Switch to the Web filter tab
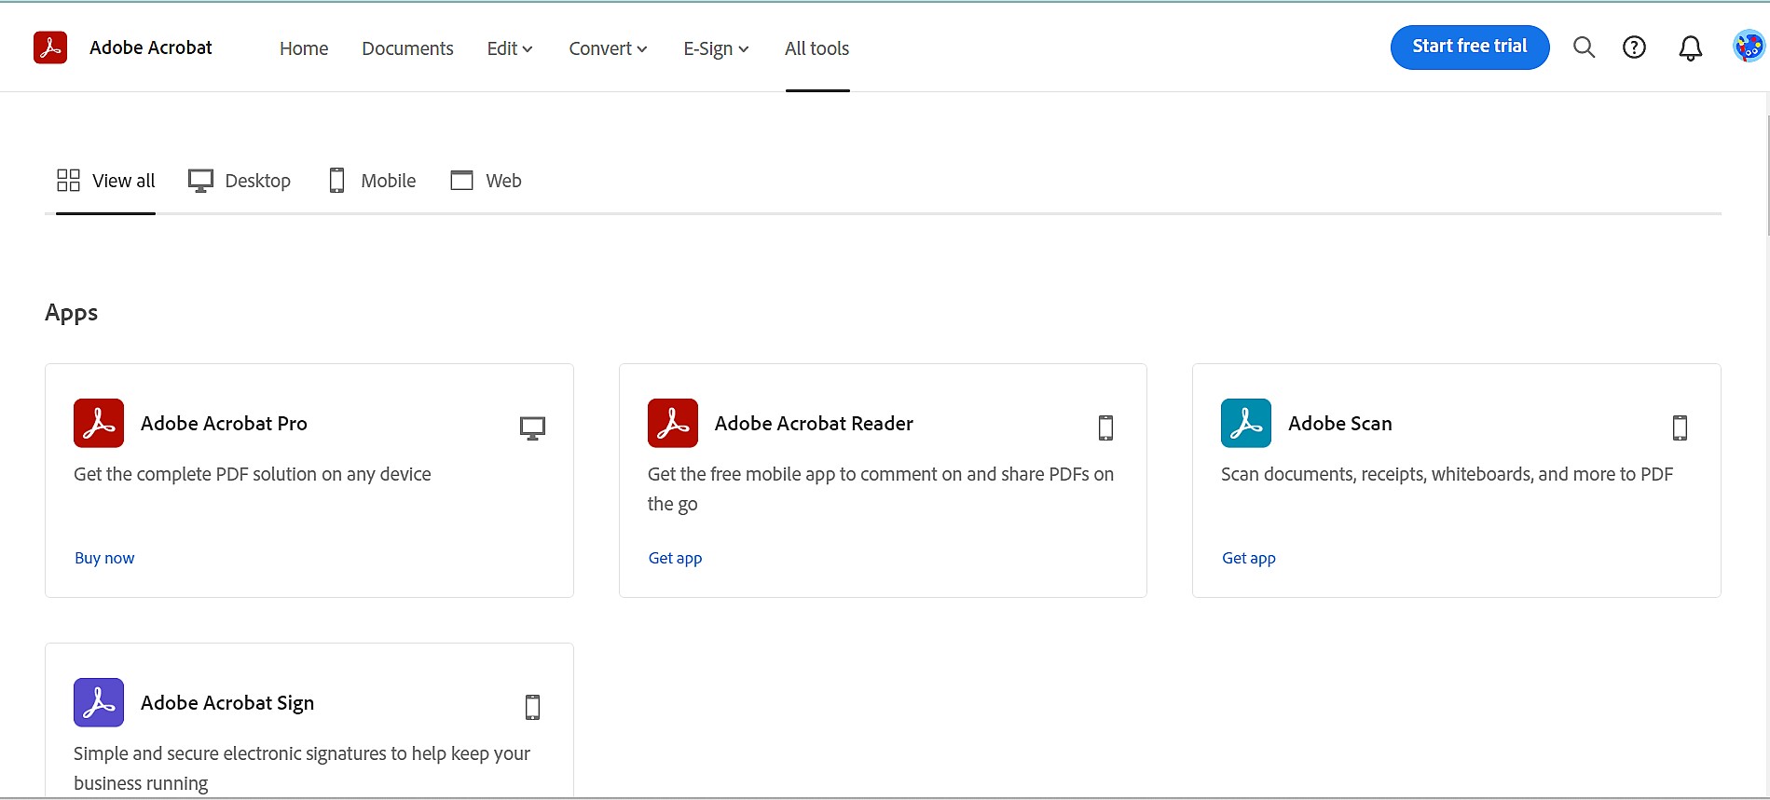Image resolution: width=1770 pixels, height=800 pixels. click(486, 181)
